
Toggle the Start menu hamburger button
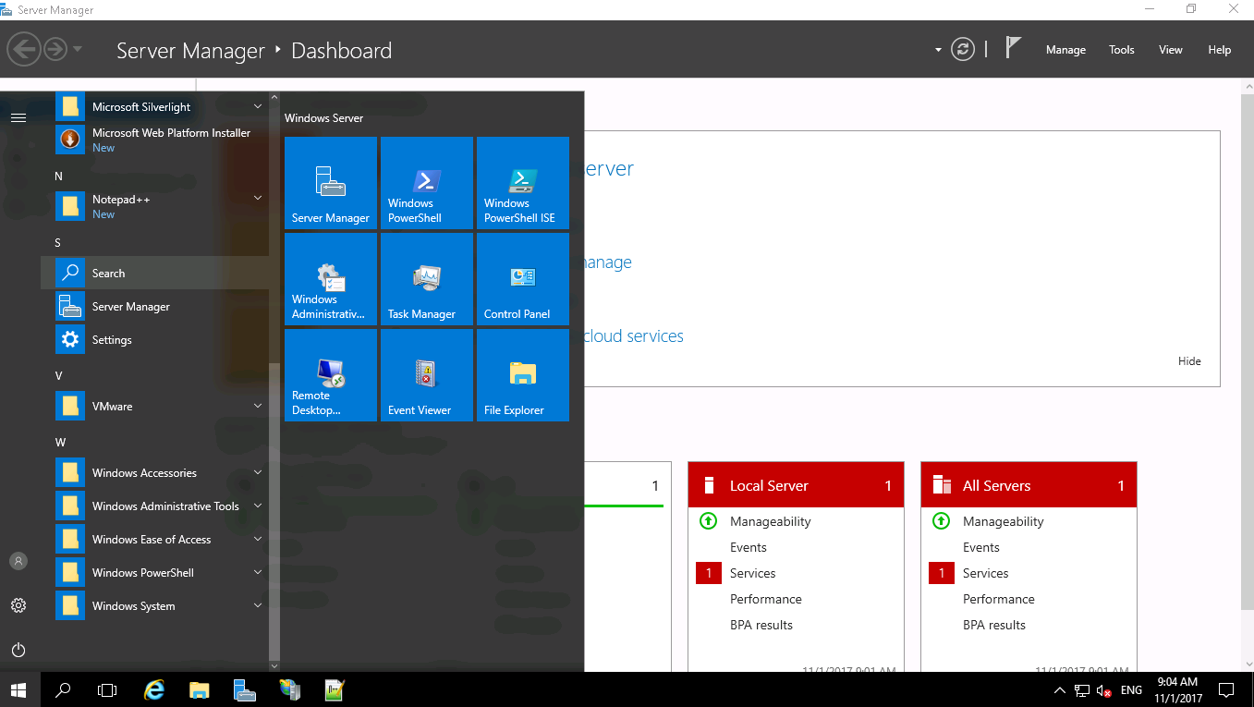[18, 117]
